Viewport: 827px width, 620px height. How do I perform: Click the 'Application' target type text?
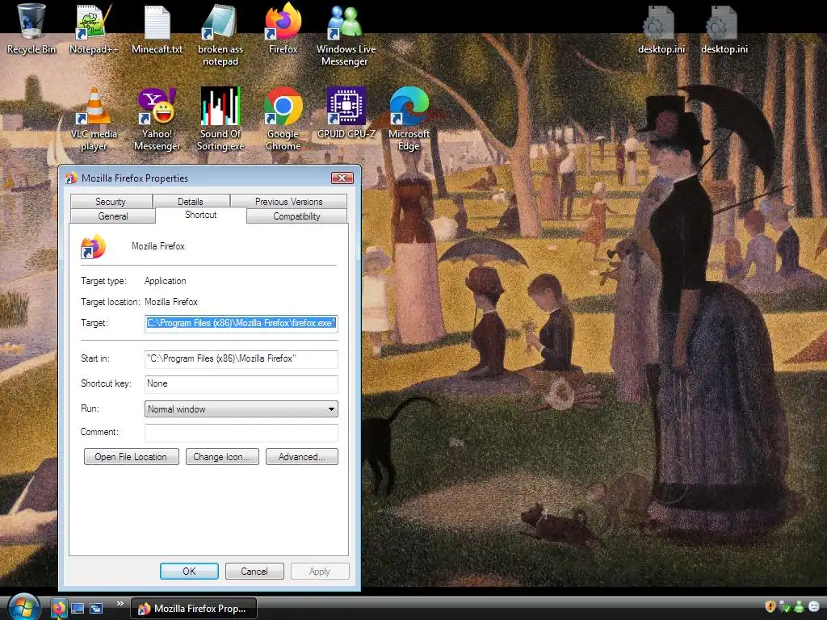[x=165, y=281]
